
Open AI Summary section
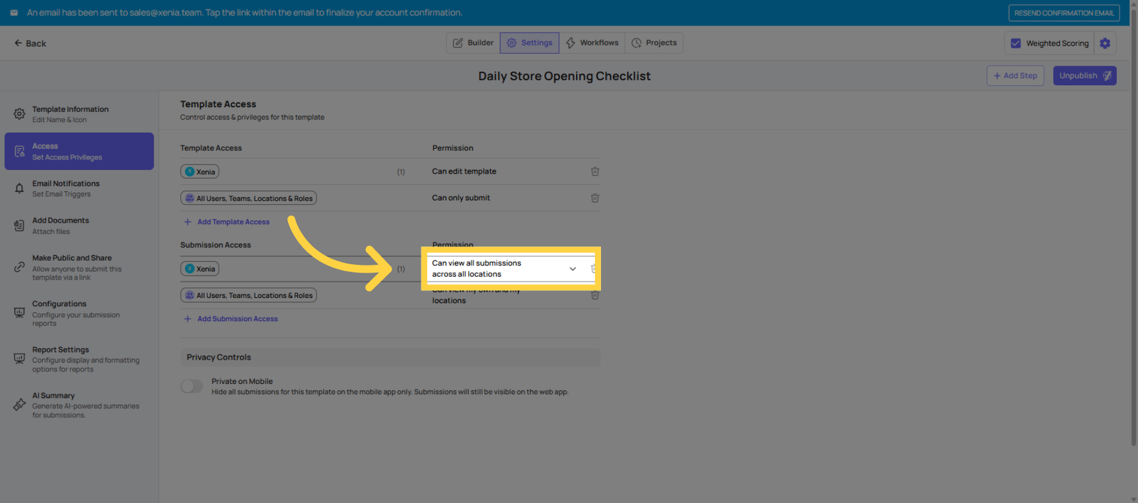pos(79,405)
